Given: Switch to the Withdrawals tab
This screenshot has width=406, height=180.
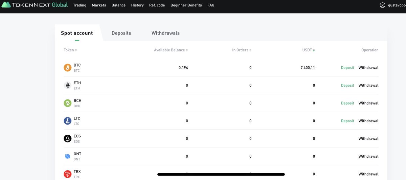Looking at the screenshot, I should click(x=165, y=33).
